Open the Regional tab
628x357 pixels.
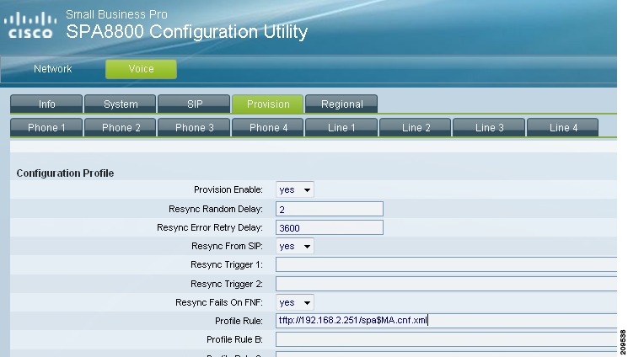tap(341, 104)
